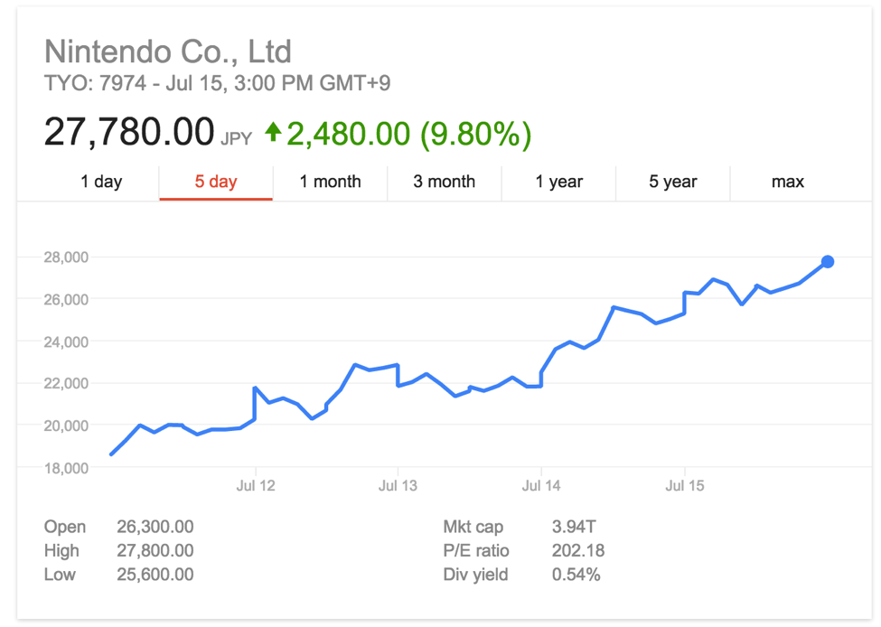Viewport: 881px width, 627px height.
Task: Click the TYO: 7974 ticker text
Action: (93, 84)
